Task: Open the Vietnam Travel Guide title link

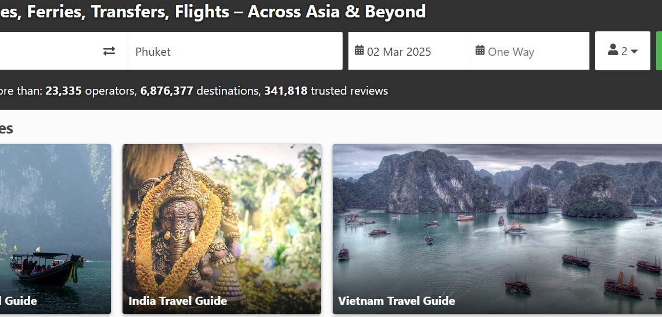Action: [x=397, y=301]
